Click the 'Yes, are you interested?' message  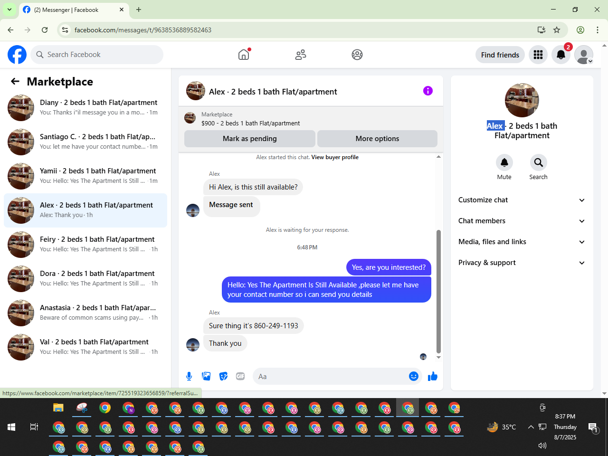point(389,267)
